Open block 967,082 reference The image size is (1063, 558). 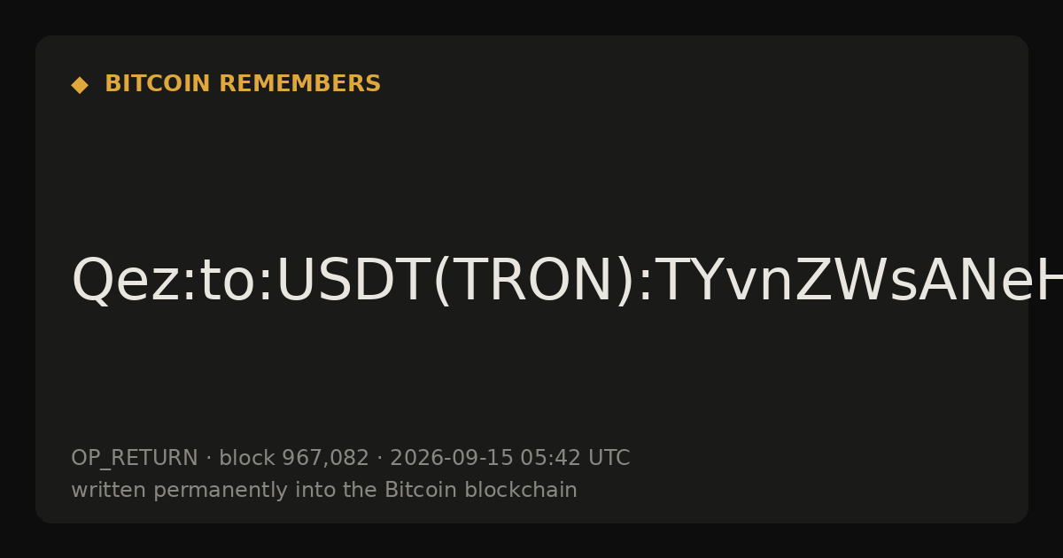click(x=294, y=459)
